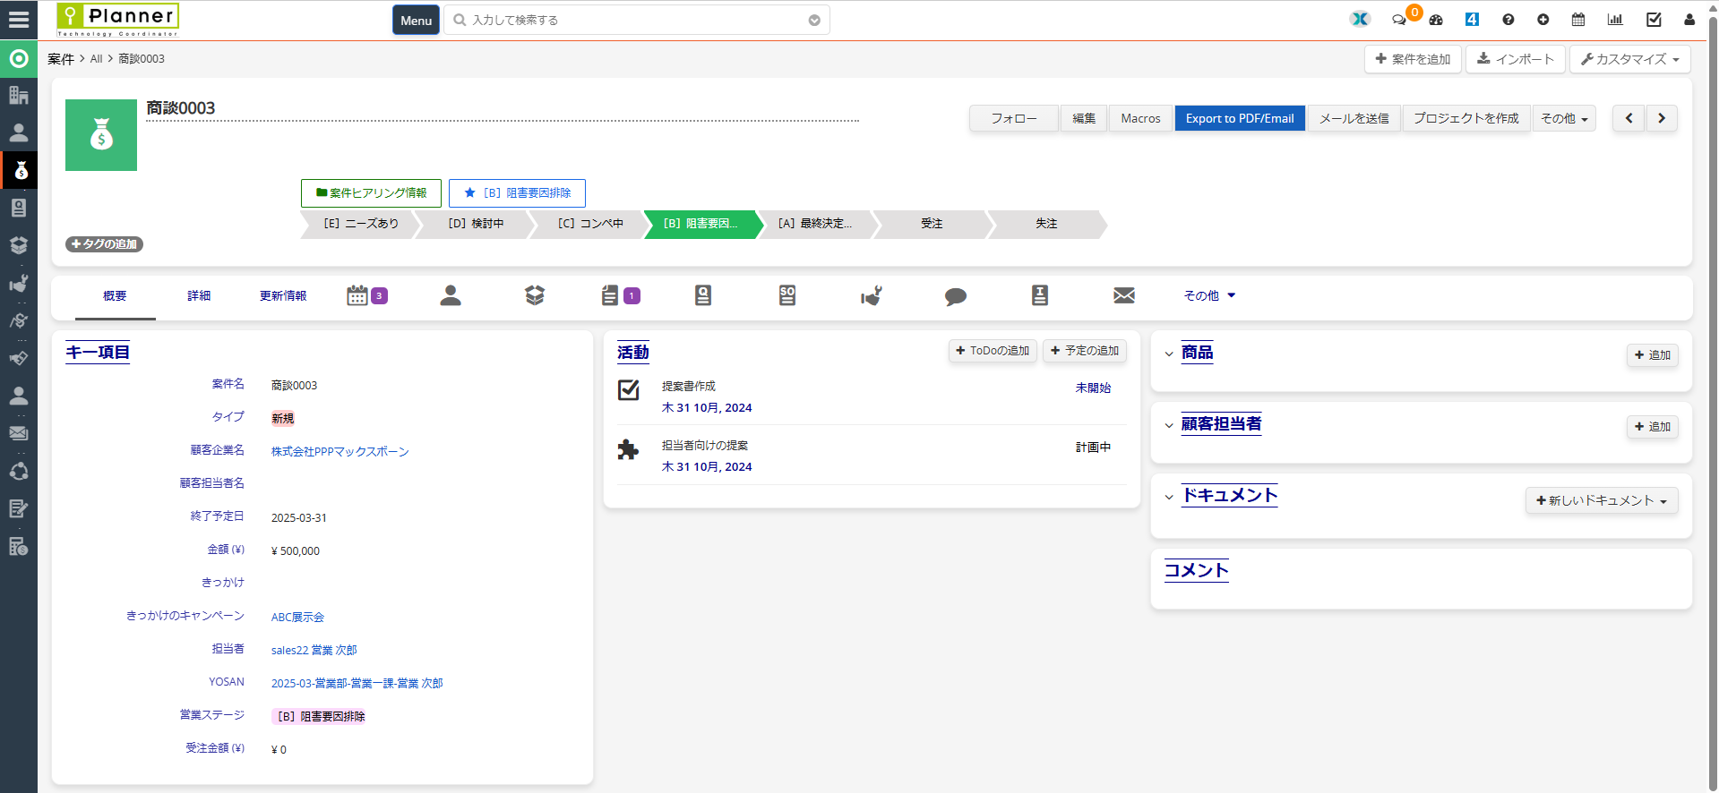The image size is (1719, 793).
Task: Open the 新しいドキュメント dropdown
Action: pos(1602,500)
